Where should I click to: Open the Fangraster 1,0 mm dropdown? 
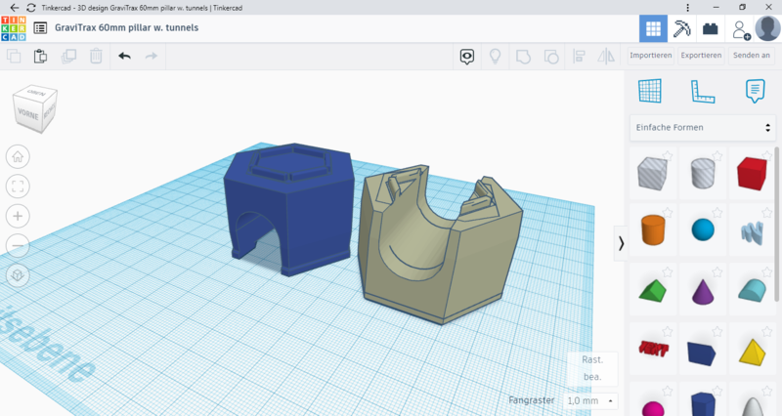[x=592, y=400]
